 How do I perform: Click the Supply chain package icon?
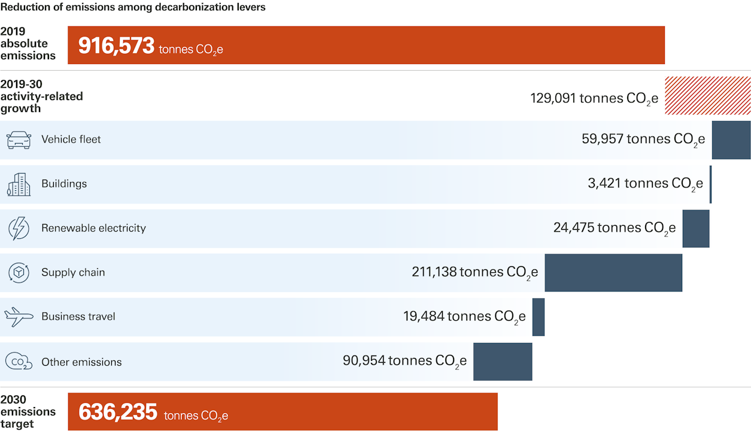[19, 272]
